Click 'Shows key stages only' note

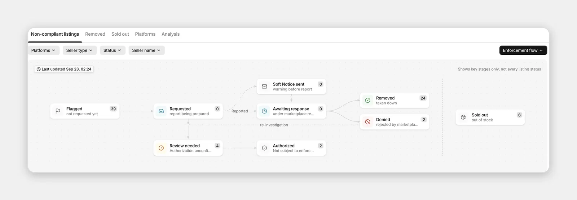[x=499, y=69]
